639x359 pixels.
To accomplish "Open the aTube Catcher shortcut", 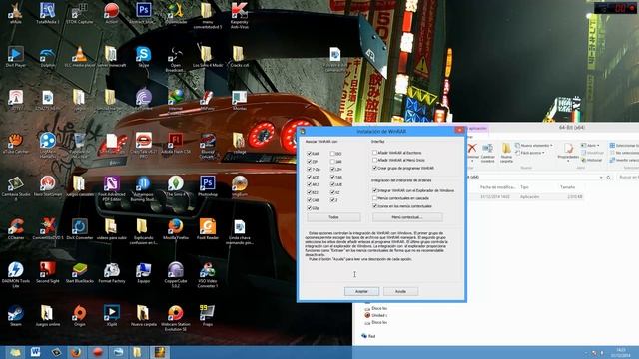I will (16, 143).
